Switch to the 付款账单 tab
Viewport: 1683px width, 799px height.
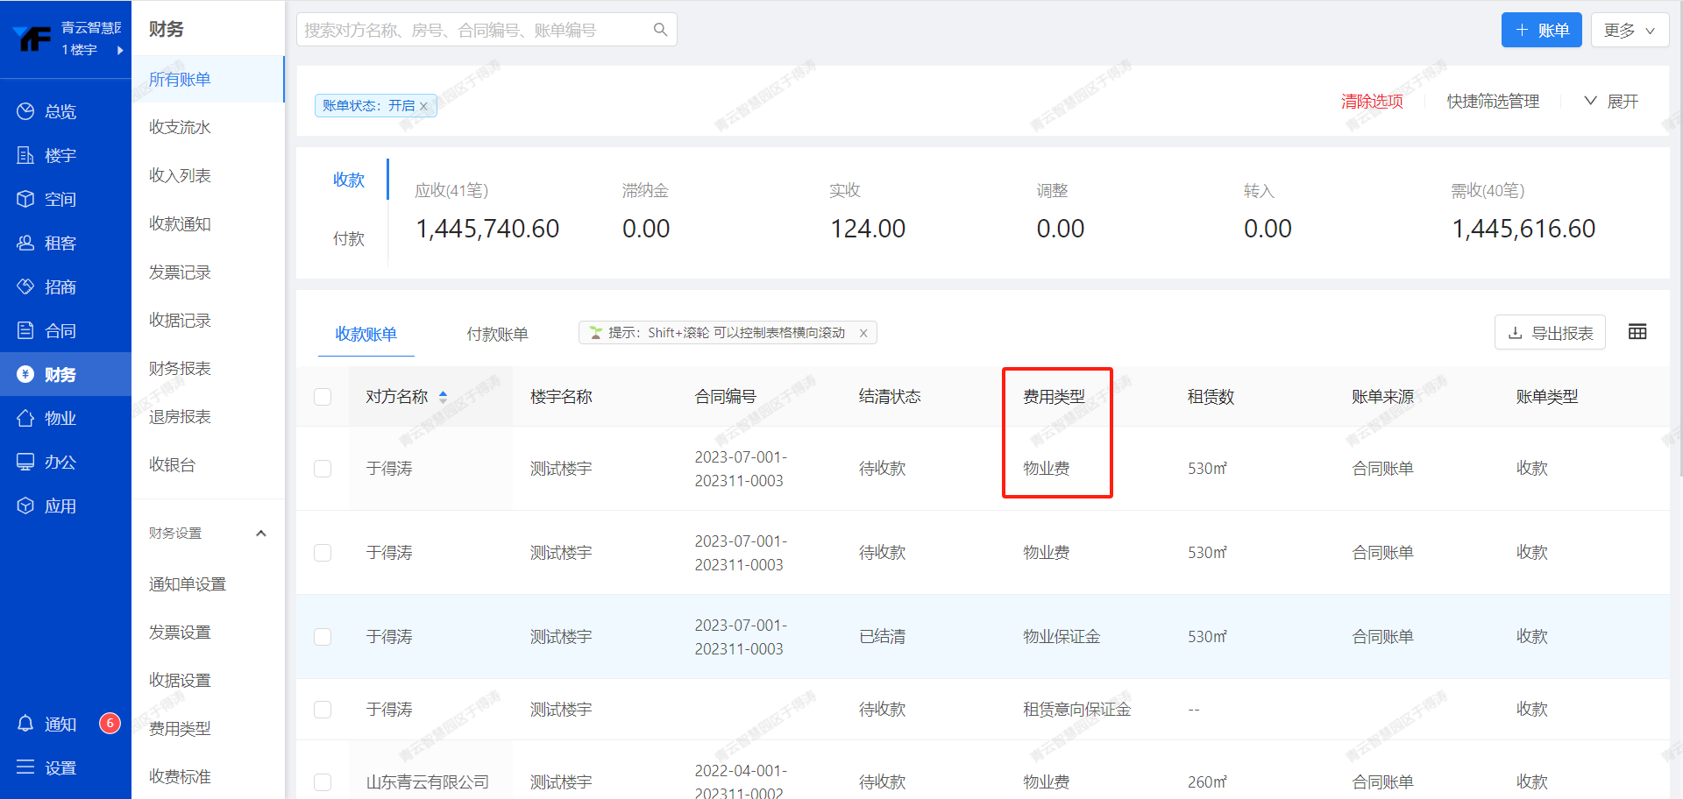tap(497, 334)
